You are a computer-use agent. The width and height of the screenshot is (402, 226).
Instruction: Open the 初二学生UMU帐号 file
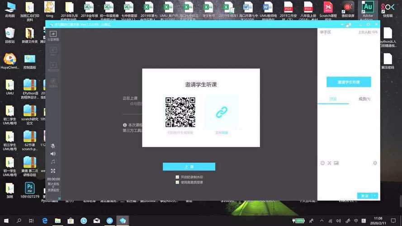pos(10,115)
